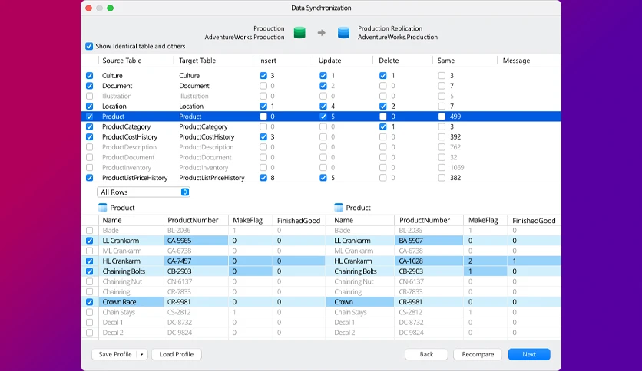Click the arrow between the databases
The height and width of the screenshot is (371, 642).
tap(322, 33)
